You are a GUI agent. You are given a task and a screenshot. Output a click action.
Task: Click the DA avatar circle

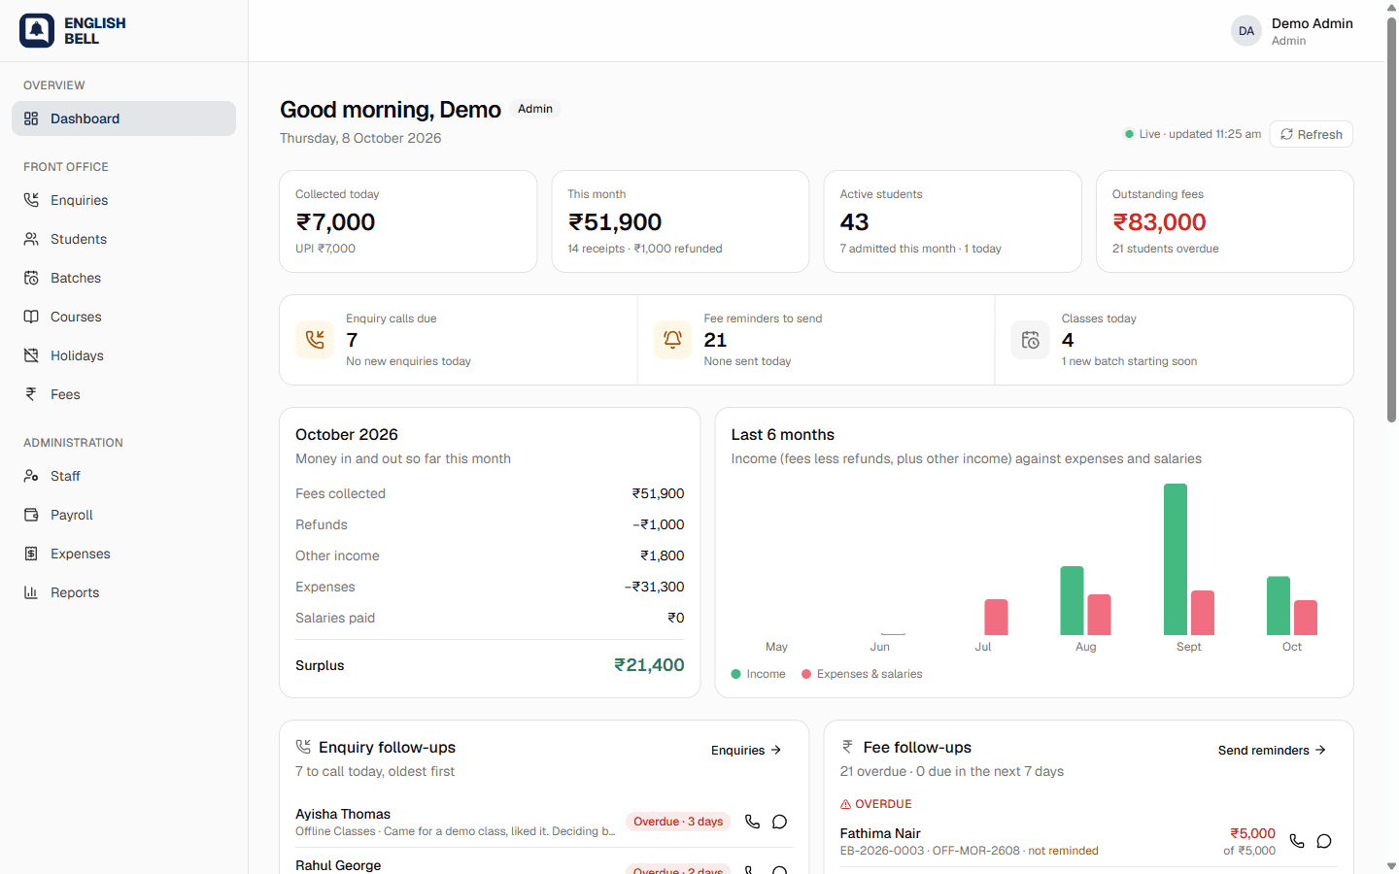(x=1246, y=31)
